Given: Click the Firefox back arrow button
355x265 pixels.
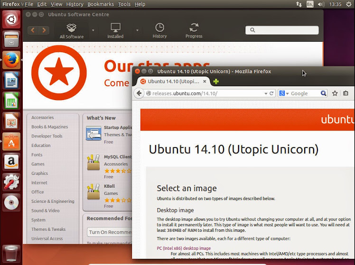Looking at the screenshot, I should coord(139,93).
